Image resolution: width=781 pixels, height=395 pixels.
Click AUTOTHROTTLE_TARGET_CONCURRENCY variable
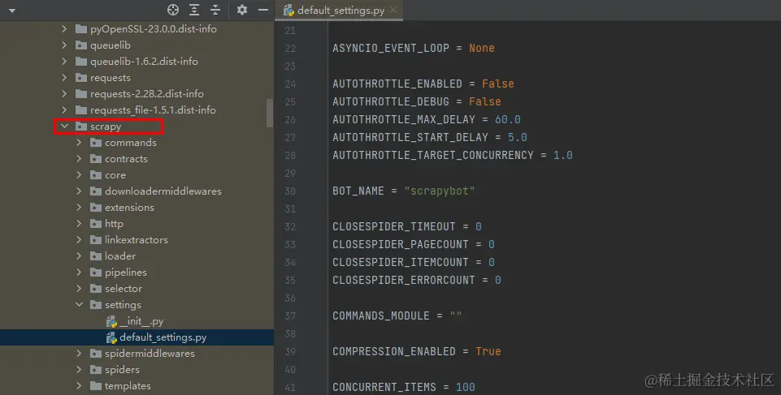(433, 155)
